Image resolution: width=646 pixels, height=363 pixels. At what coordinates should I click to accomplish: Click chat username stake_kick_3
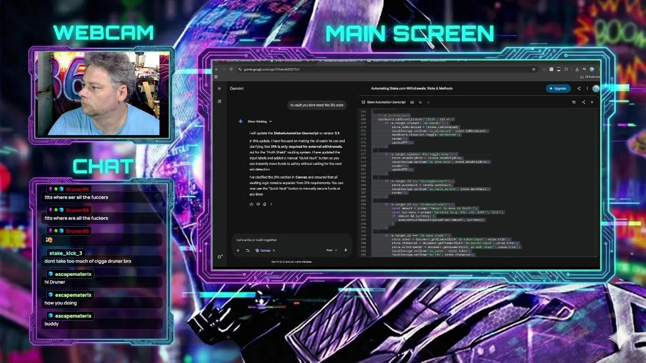click(66, 253)
